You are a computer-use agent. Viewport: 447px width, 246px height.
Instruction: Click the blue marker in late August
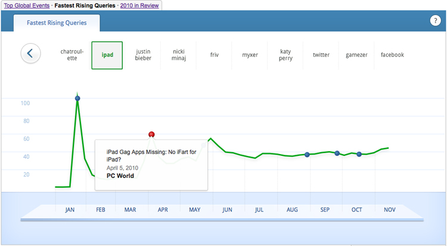[x=307, y=155]
